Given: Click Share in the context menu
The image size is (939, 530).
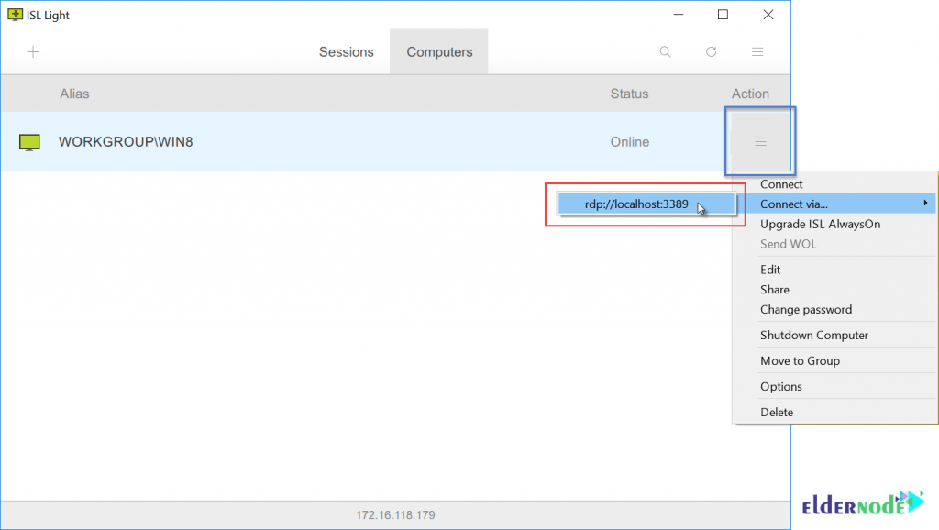Looking at the screenshot, I should coord(774,289).
